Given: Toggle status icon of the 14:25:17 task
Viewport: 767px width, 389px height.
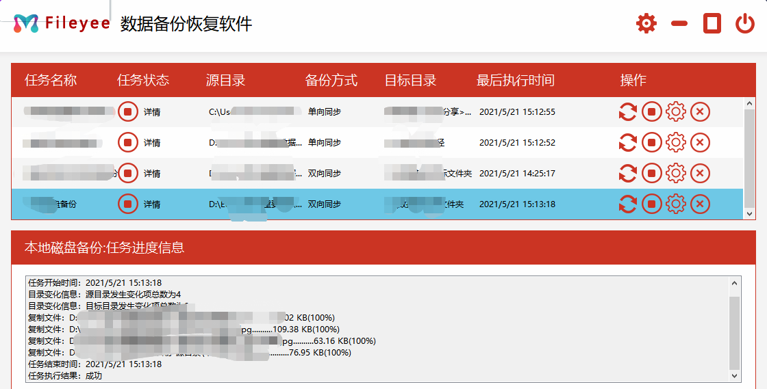Looking at the screenshot, I should [x=127, y=173].
